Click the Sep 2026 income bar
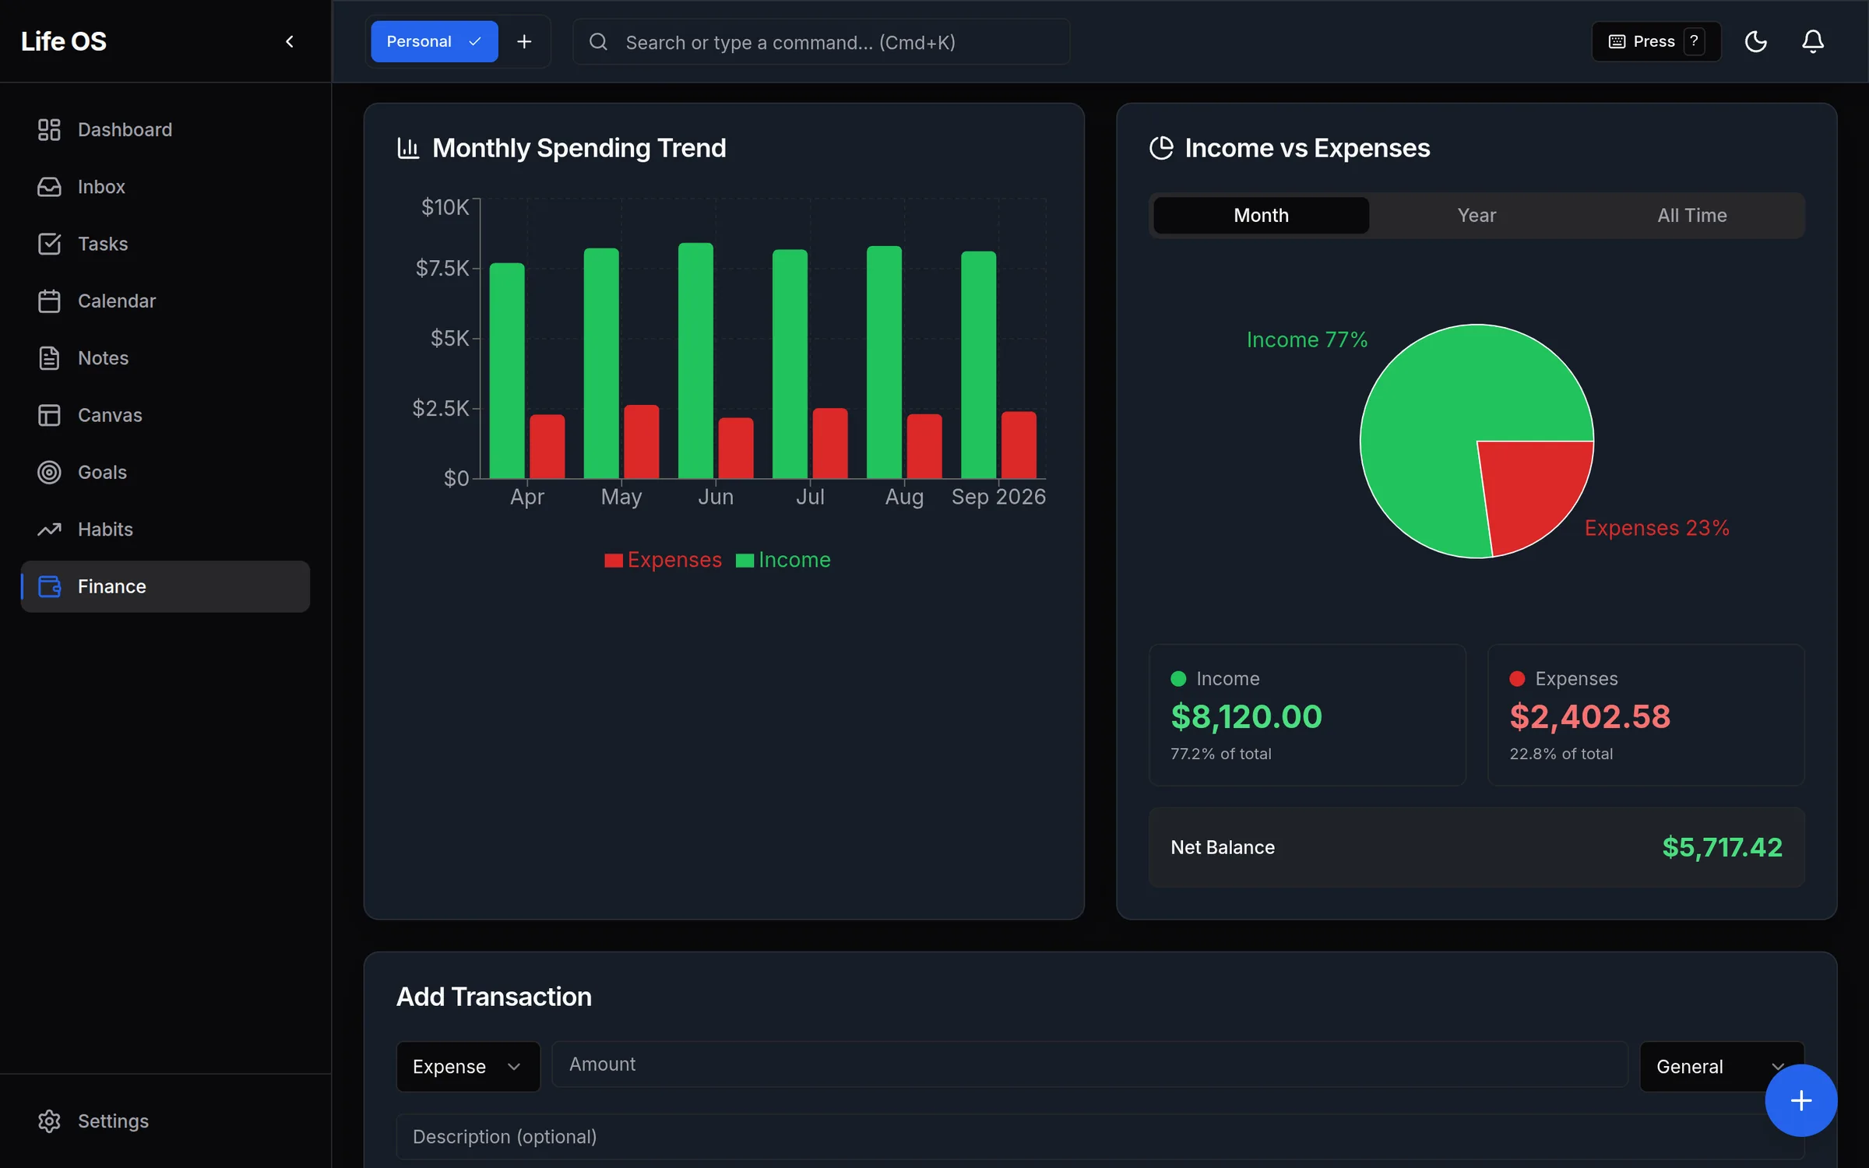The height and width of the screenshot is (1168, 1869). [978, 364]
